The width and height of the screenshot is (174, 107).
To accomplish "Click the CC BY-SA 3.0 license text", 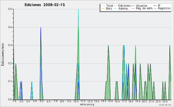I will [x=165, y=105].
